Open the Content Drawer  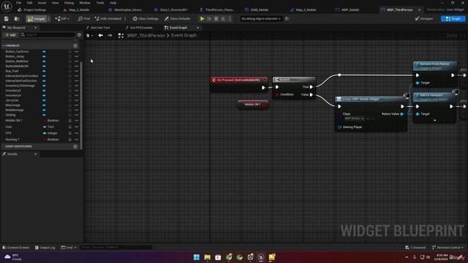(16, 248)
